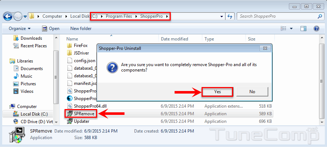
Task: Click the search magnifier icon
Action: click(x=320, y=16)
